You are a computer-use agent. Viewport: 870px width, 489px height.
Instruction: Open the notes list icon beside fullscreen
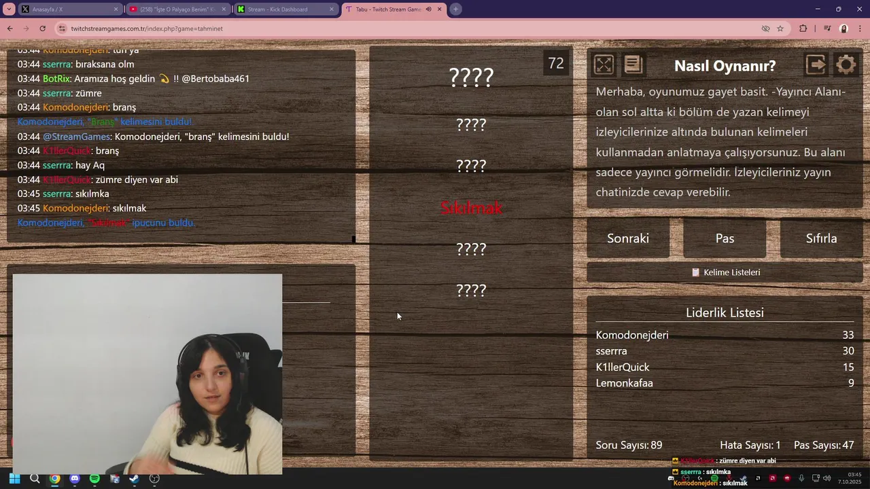pos(633,65)
